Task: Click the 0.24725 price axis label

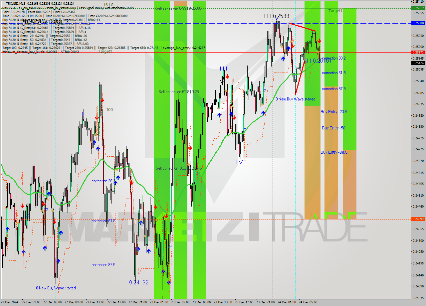Action: tap(418, 149)
